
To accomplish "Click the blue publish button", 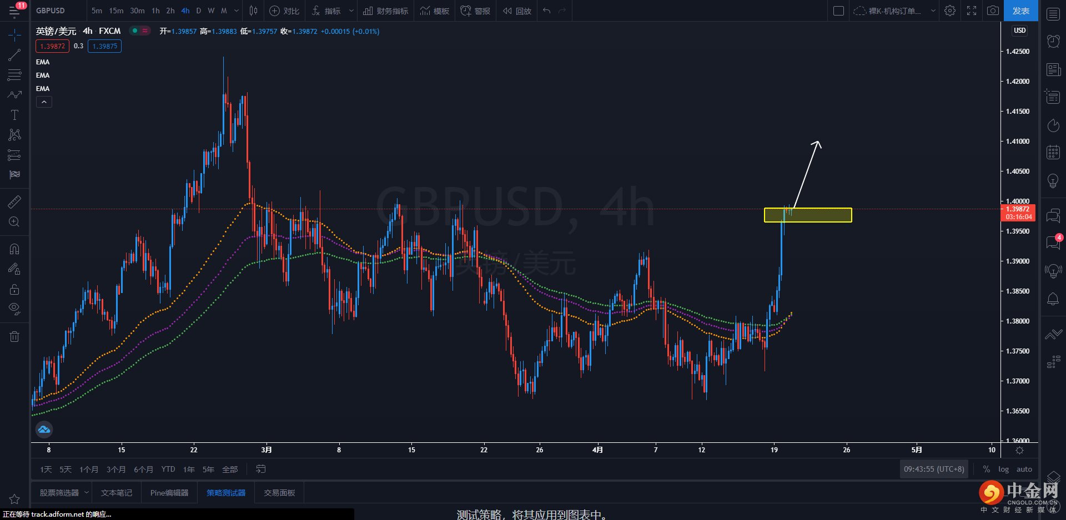I will pyautogui.click(x=1020, y=11).
